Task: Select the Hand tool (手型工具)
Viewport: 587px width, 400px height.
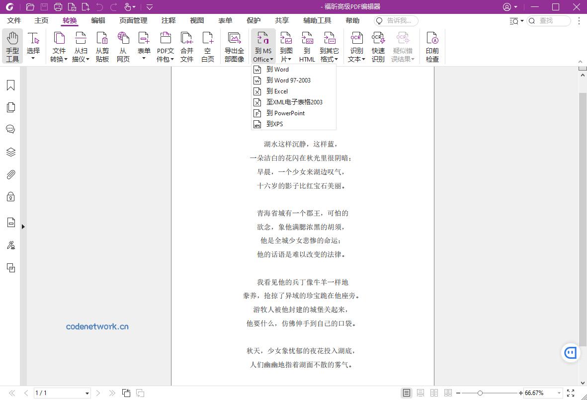Action: pyautogui.click(x=12, y=46)
